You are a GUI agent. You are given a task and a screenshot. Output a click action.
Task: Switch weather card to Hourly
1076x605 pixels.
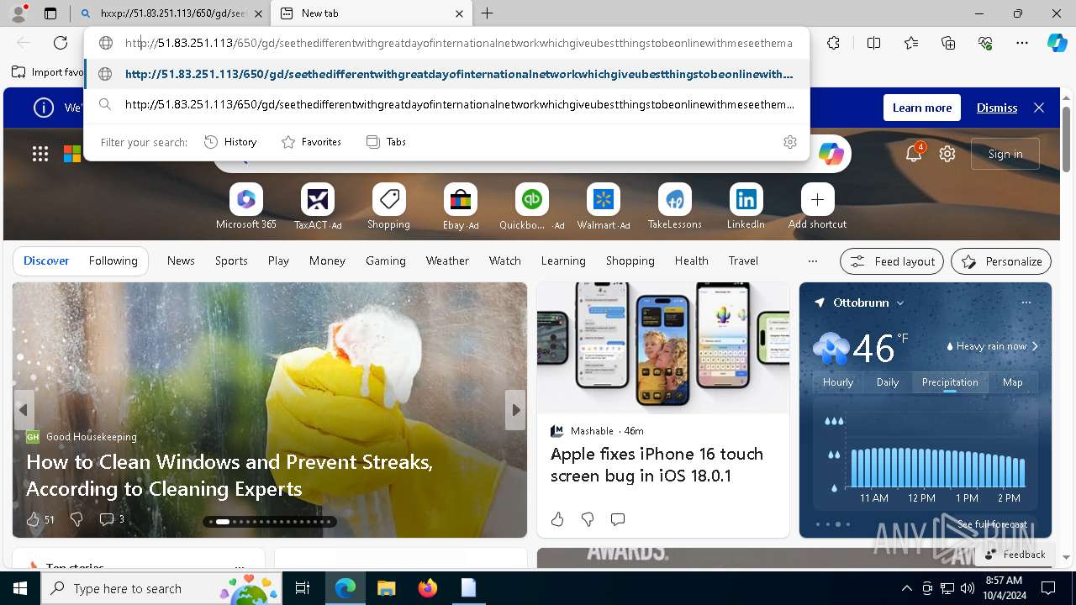click(x=838, y=382)
